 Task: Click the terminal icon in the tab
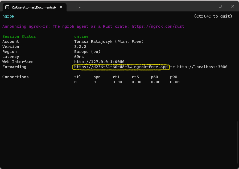click(x=7, y=7)
